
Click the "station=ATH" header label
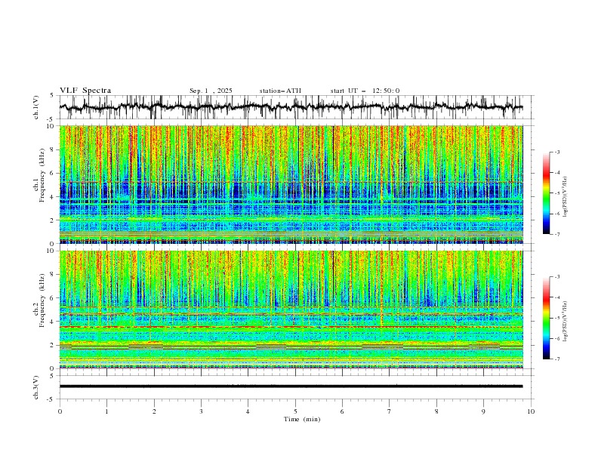280,91
